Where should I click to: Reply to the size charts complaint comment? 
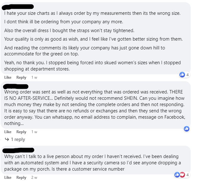(x=21, y=77)
